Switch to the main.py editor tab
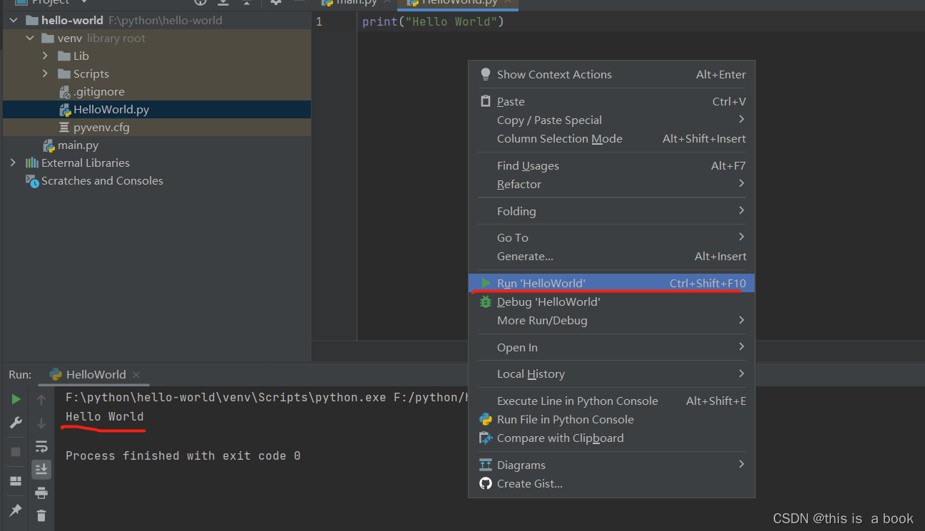The image size is (925, 531). (x=357, y=3)
